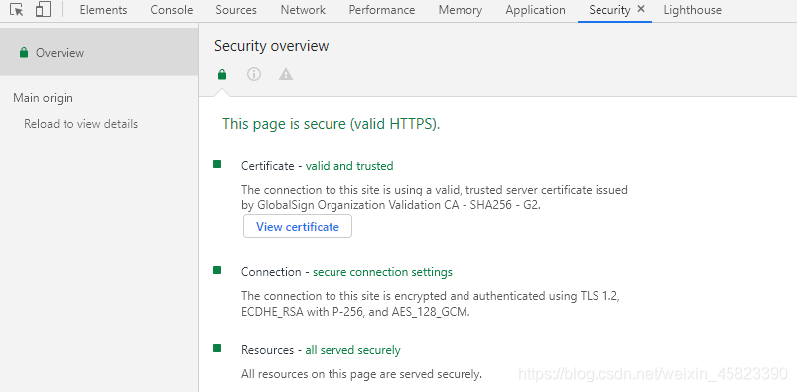This screenshot has width=797, height=392.
Task: Select the Security tab
Action: pos(609,10)
